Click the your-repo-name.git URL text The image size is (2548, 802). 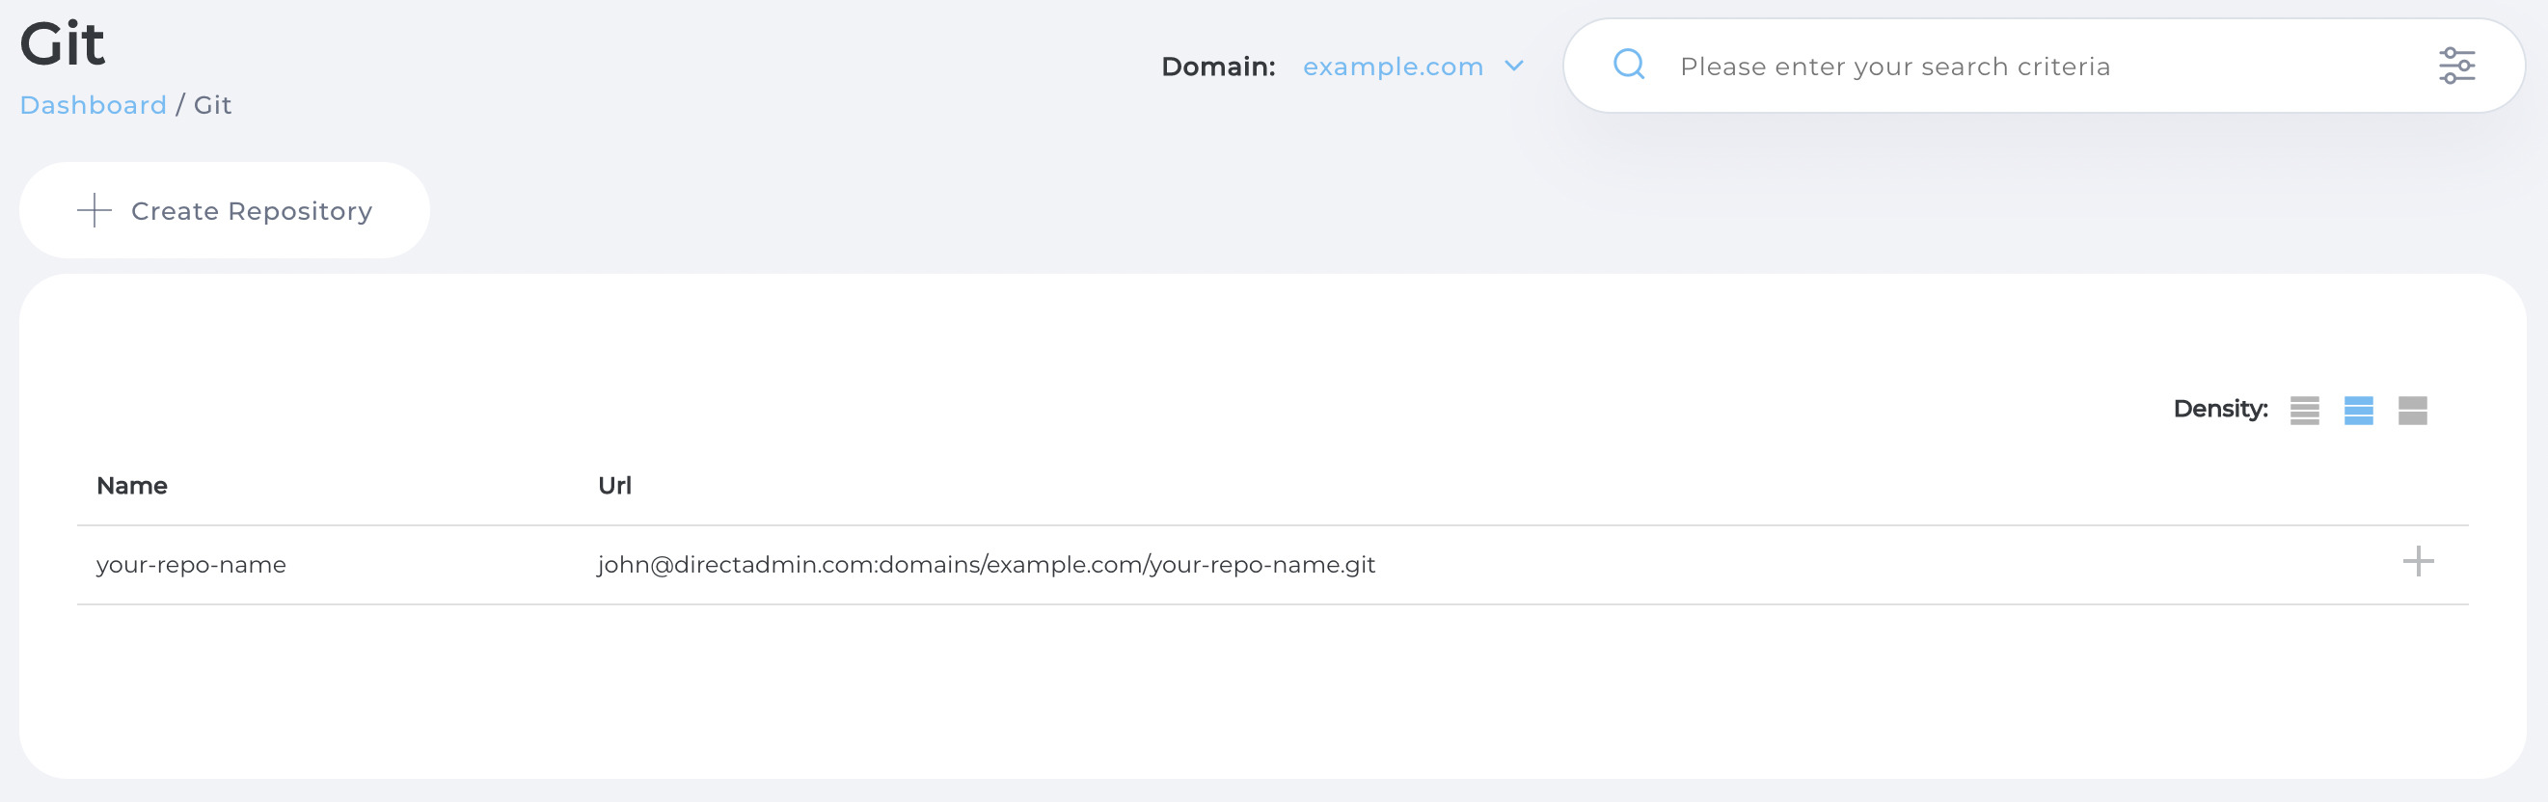pyautogui.click(x=986, y=565)
